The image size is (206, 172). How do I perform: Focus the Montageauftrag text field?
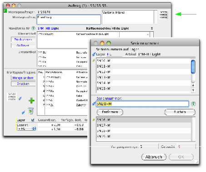(x=69, y=20)
